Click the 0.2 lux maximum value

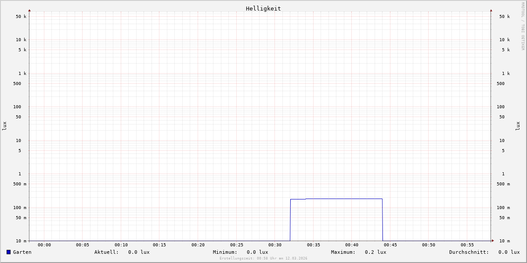tap(375, 252)
